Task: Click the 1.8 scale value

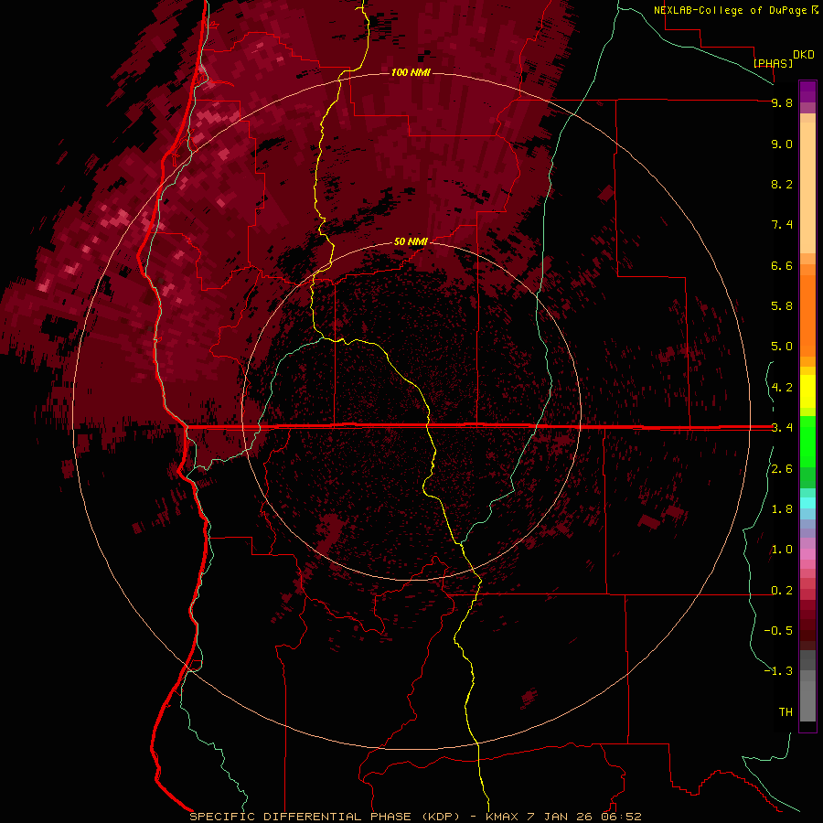Action: point(782,509)
